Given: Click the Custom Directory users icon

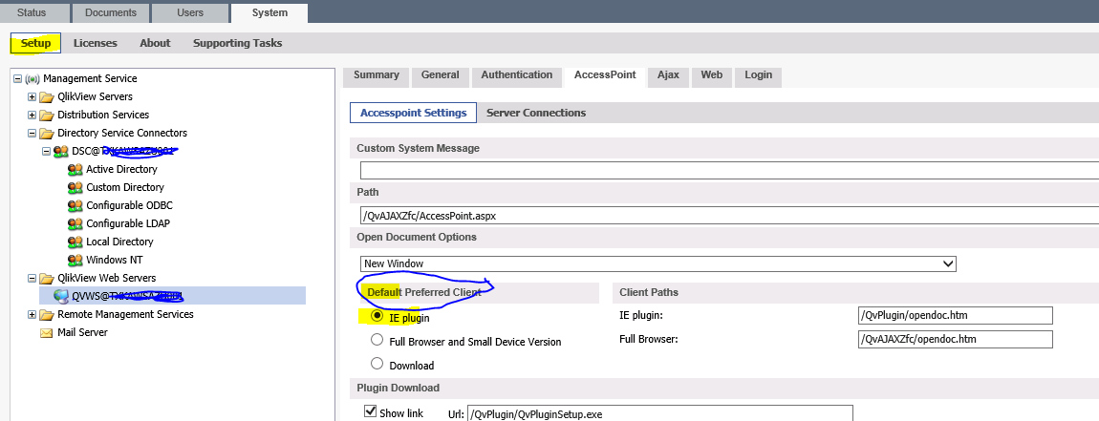Looking at the screenshot, I should [75, 188].
